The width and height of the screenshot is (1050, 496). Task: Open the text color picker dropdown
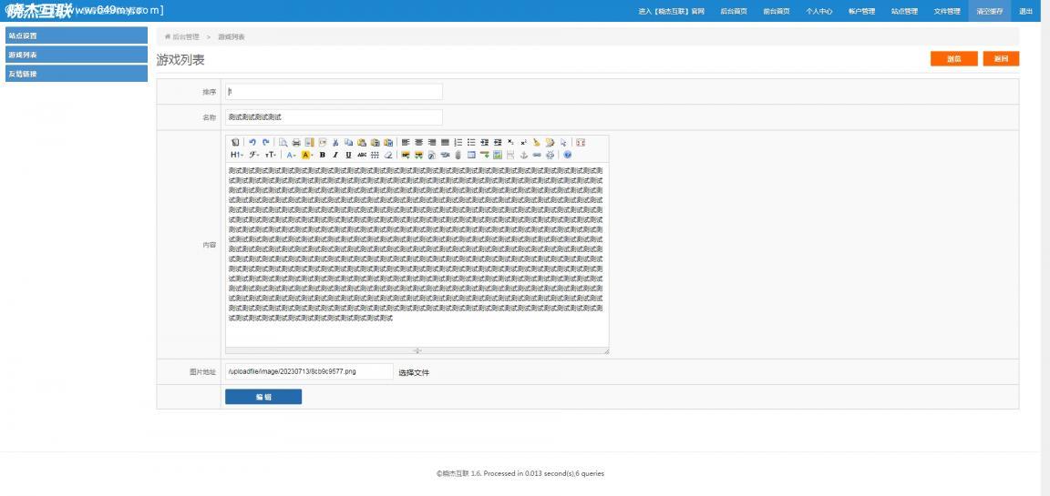coord(291,155)
